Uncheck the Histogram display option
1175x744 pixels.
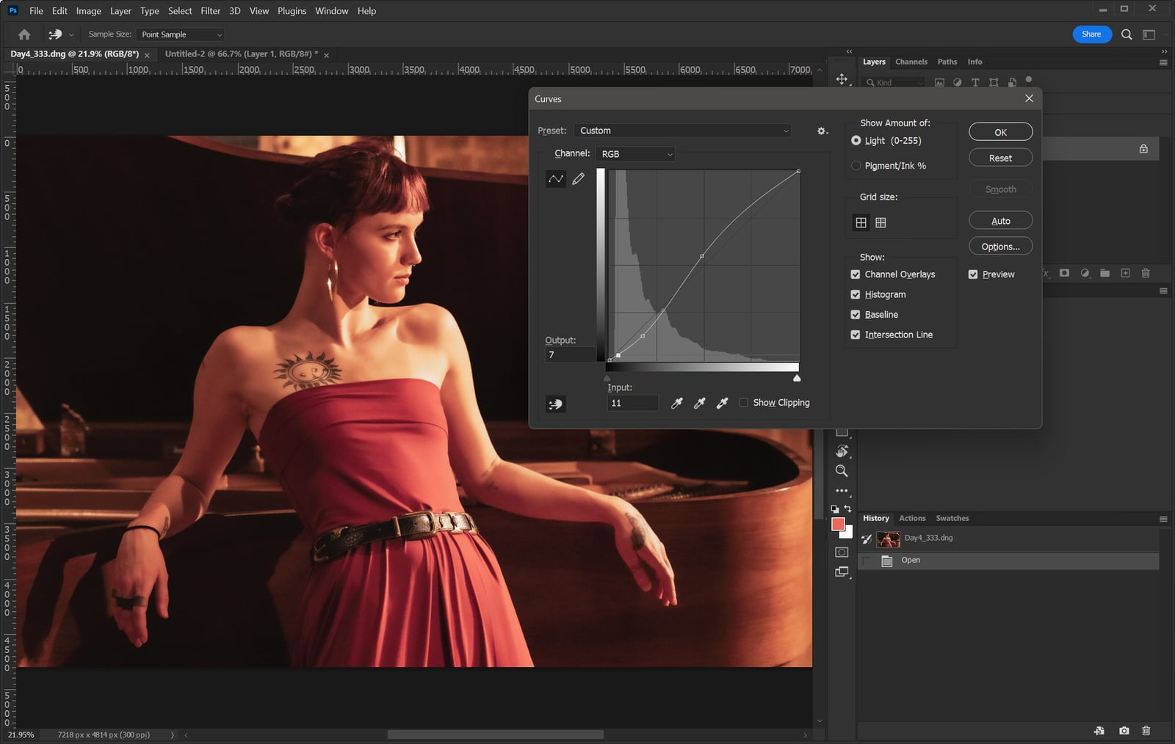tap(856, 294)
